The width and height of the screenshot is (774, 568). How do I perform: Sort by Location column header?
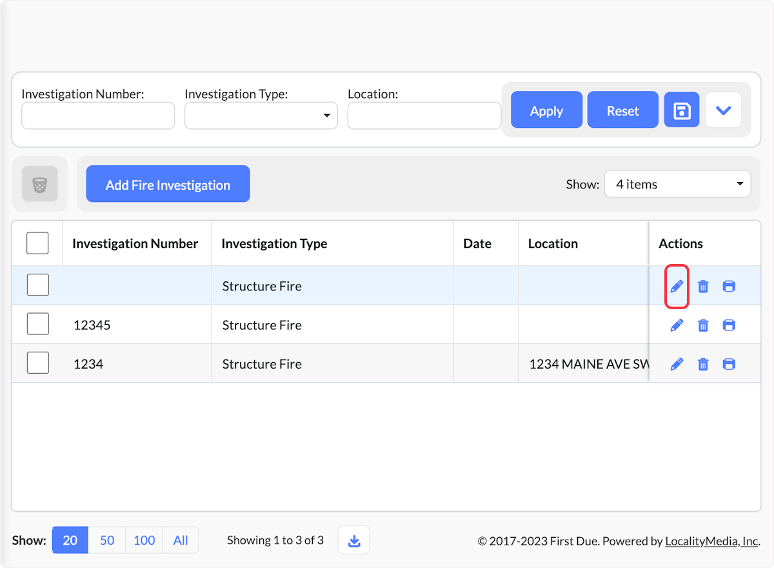553,243
